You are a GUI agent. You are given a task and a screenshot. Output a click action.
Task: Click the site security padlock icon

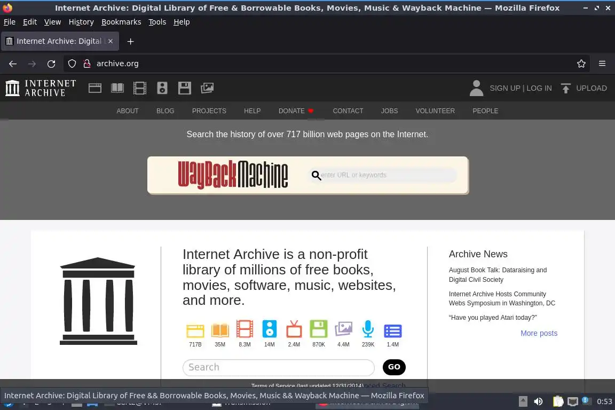(87, 64)
